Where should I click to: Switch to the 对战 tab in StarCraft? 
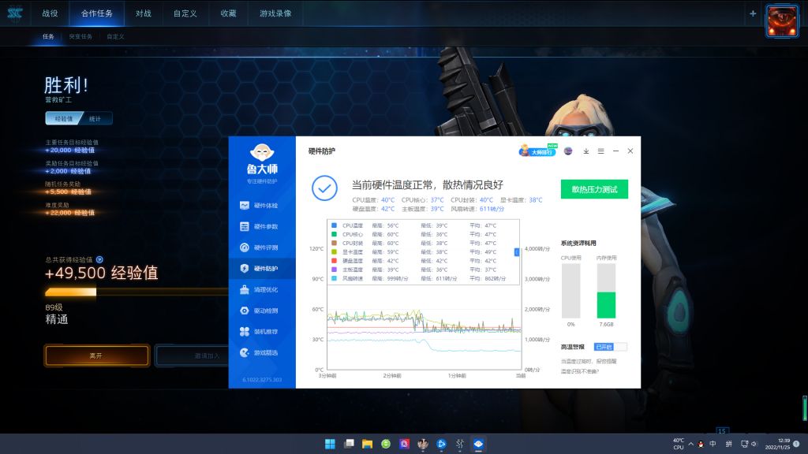tap(143, 13)
